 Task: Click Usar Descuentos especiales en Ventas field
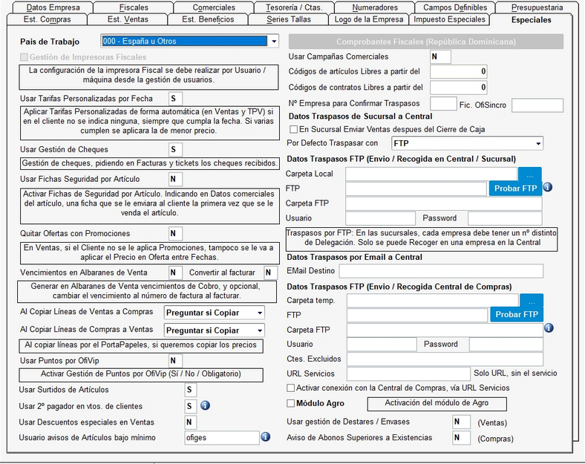tap(191, 422)
